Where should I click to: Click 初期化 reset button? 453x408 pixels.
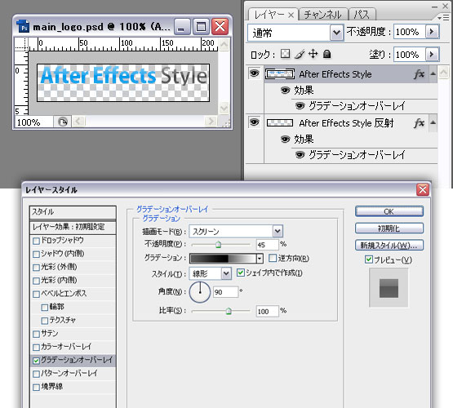(x=389, y=228)
